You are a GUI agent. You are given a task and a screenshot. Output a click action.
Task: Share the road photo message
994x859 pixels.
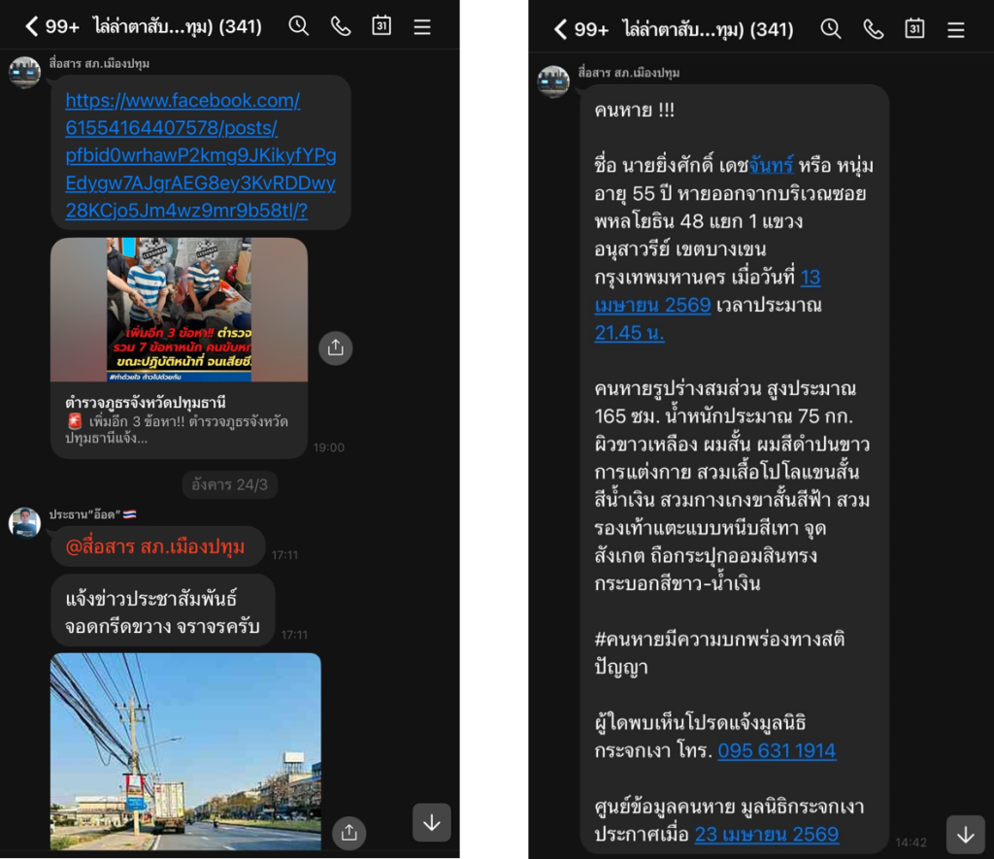[348, 832]
